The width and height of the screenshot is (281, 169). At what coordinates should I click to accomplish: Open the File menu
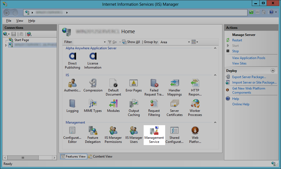pyautogui.click(x=9, y=21)
